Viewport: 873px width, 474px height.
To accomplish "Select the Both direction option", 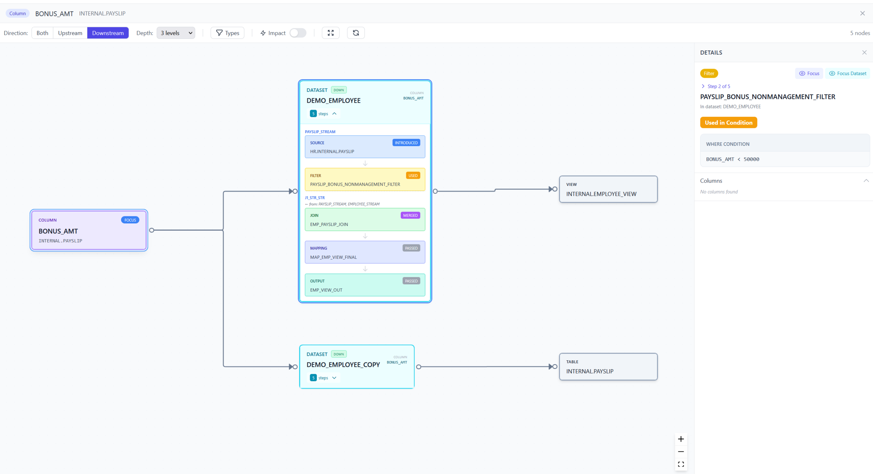I will (x=42, y=33).
